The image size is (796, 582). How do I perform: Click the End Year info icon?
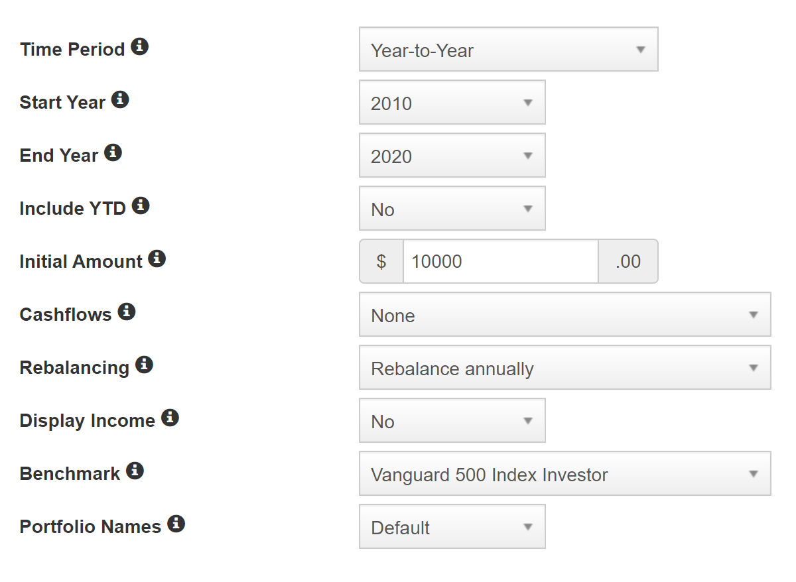tap(113, 153)
